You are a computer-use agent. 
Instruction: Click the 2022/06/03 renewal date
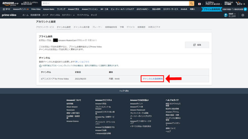click(x=81, y=79)
